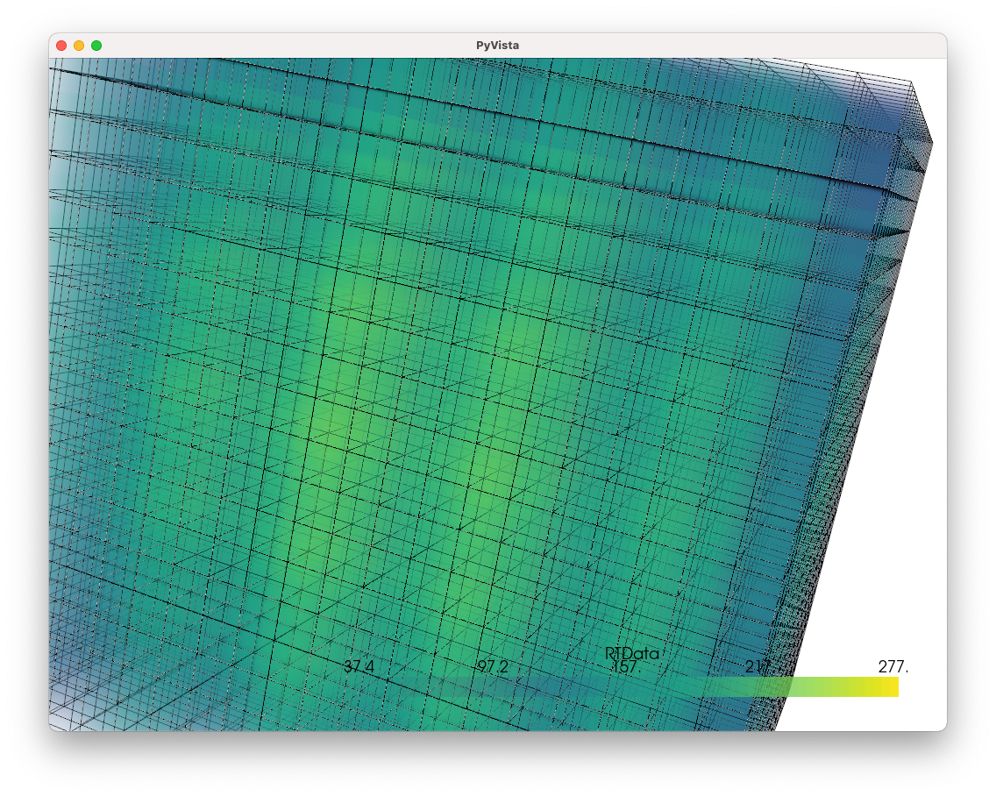The image size is (996, 796).
Task: Click the yellow minimize traffic light button
Action: 78,45
